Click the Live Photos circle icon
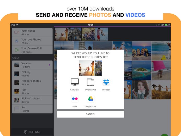 coord(17,41)
